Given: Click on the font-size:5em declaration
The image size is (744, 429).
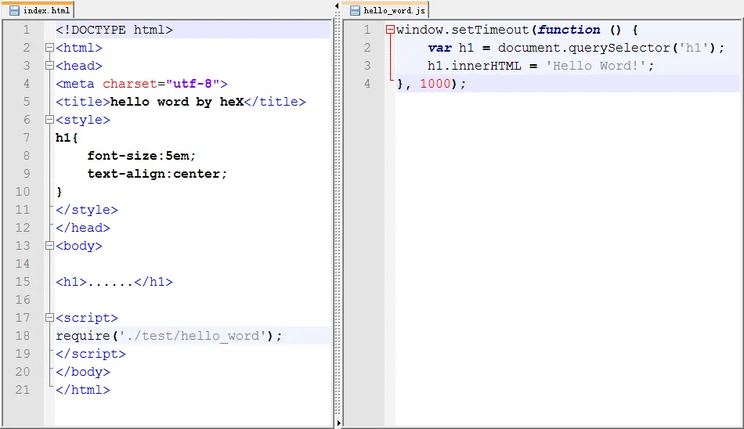Looking at the screenshot, I should [x=142, y=156].
